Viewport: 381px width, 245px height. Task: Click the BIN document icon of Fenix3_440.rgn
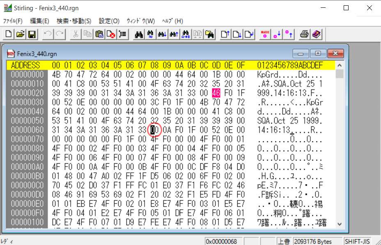pyautogui.click(x=11, y=54)
